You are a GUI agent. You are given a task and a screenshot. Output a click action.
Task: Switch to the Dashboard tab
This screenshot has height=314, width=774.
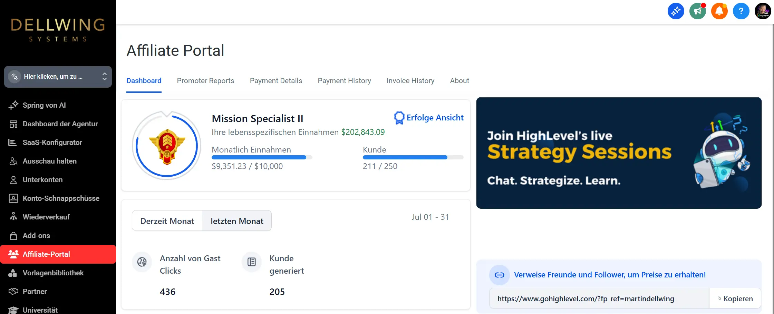(x=144, y=81)
